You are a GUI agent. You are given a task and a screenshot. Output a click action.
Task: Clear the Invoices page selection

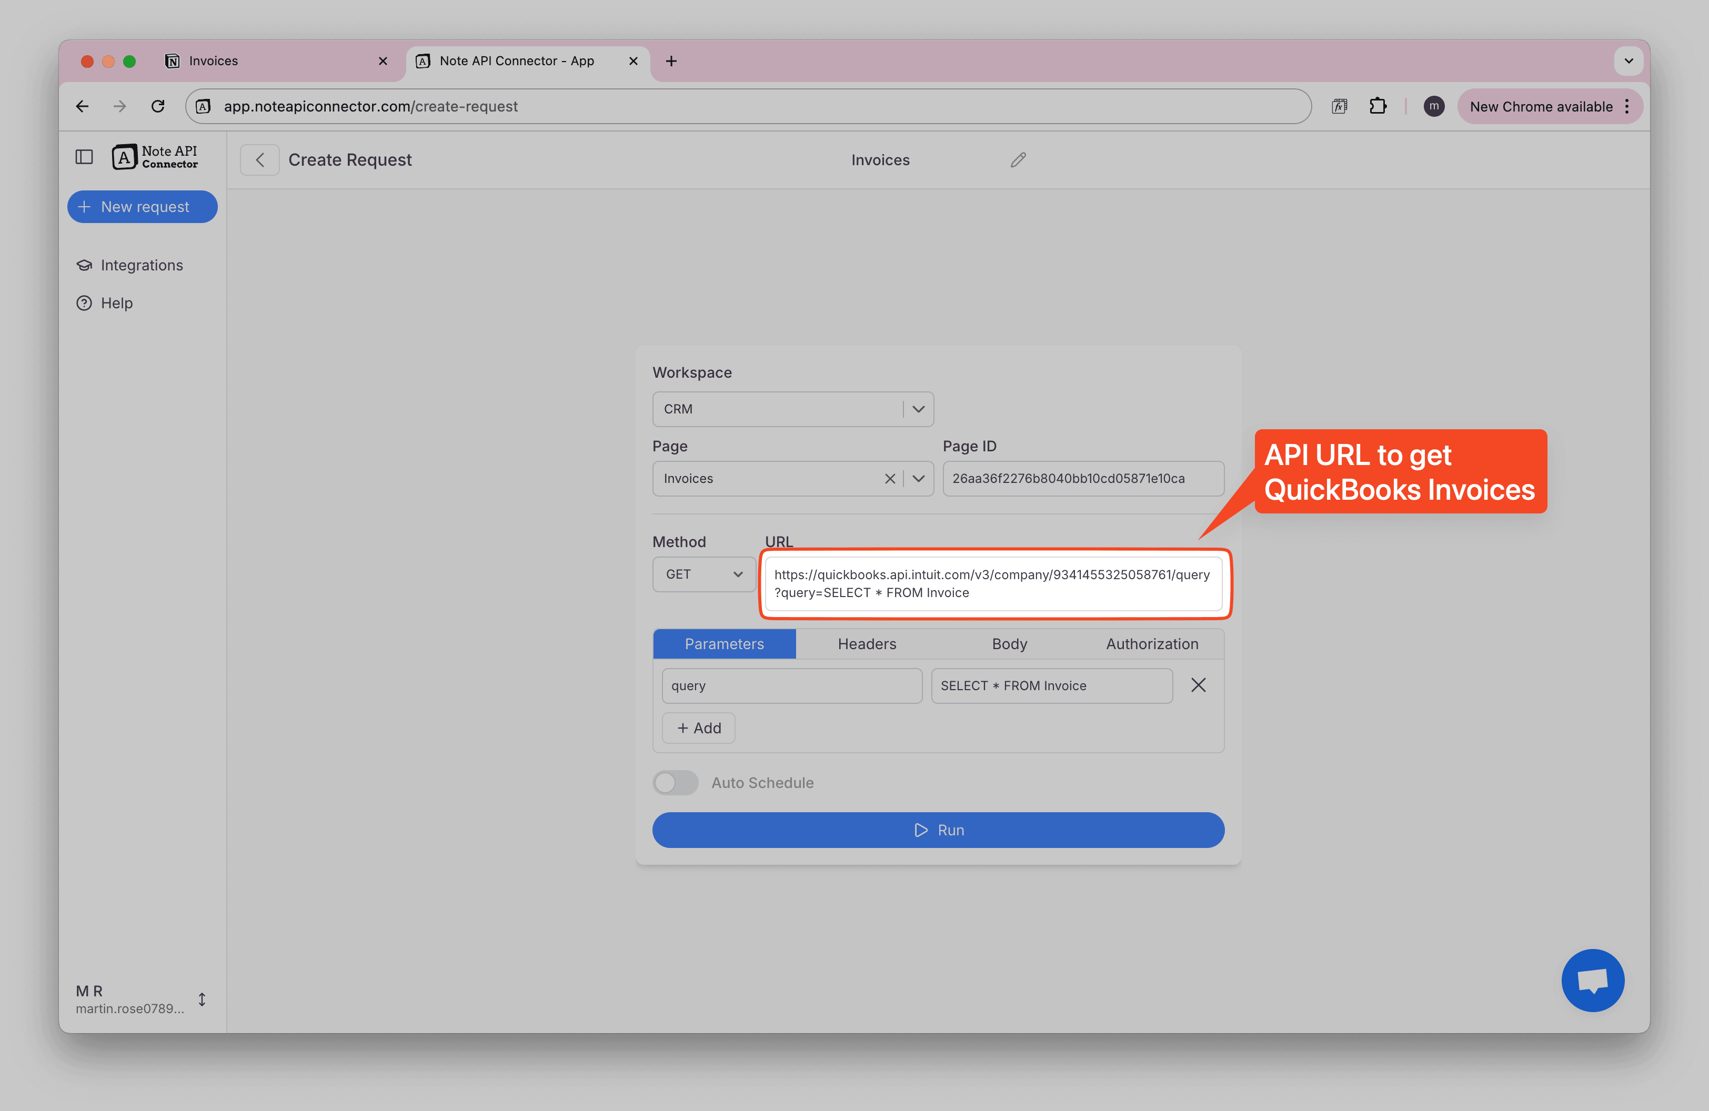(x=890, y=479)
